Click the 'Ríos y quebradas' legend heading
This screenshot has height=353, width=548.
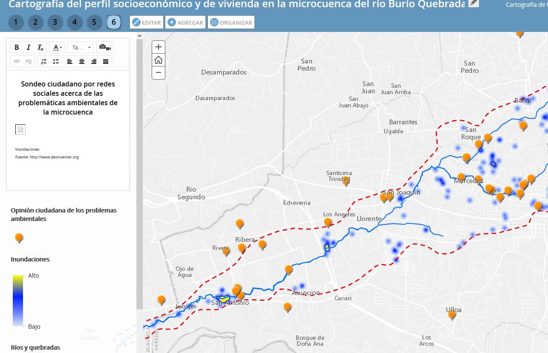[35, 347]
